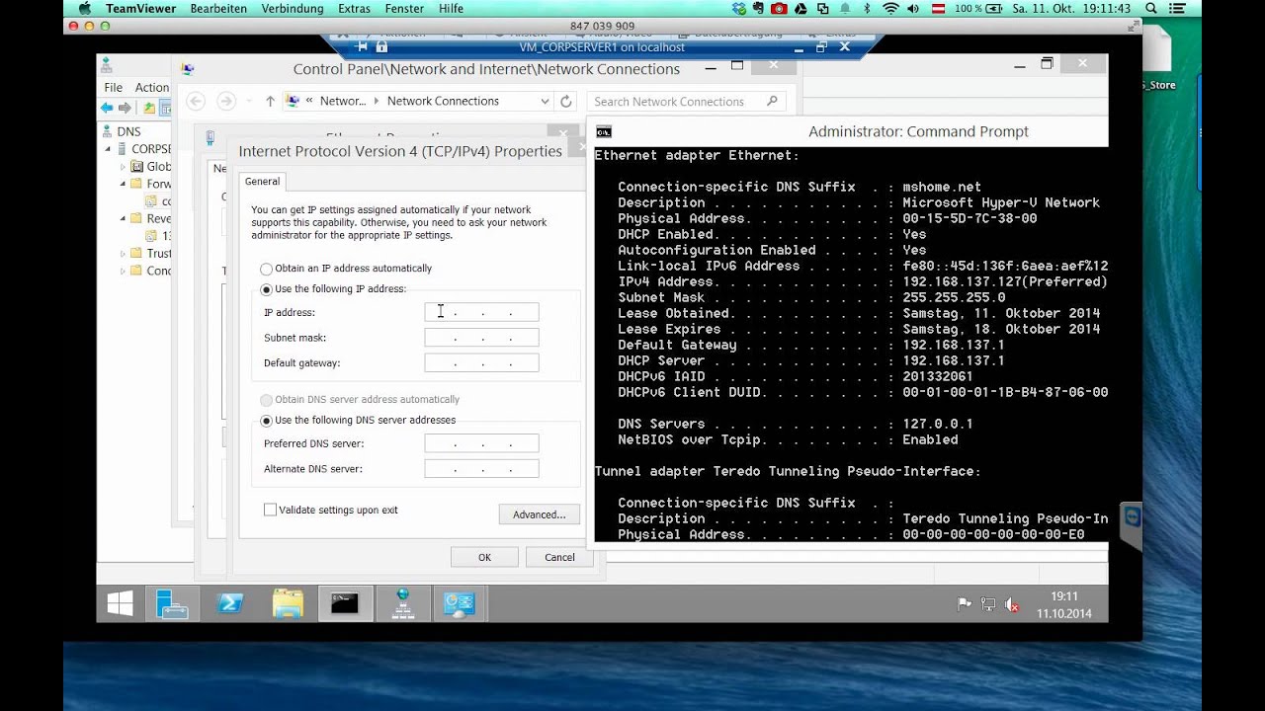Click DNS Manager back arrow toolbar icon
Screen dimensions: 1265x711
click(107, 108)
